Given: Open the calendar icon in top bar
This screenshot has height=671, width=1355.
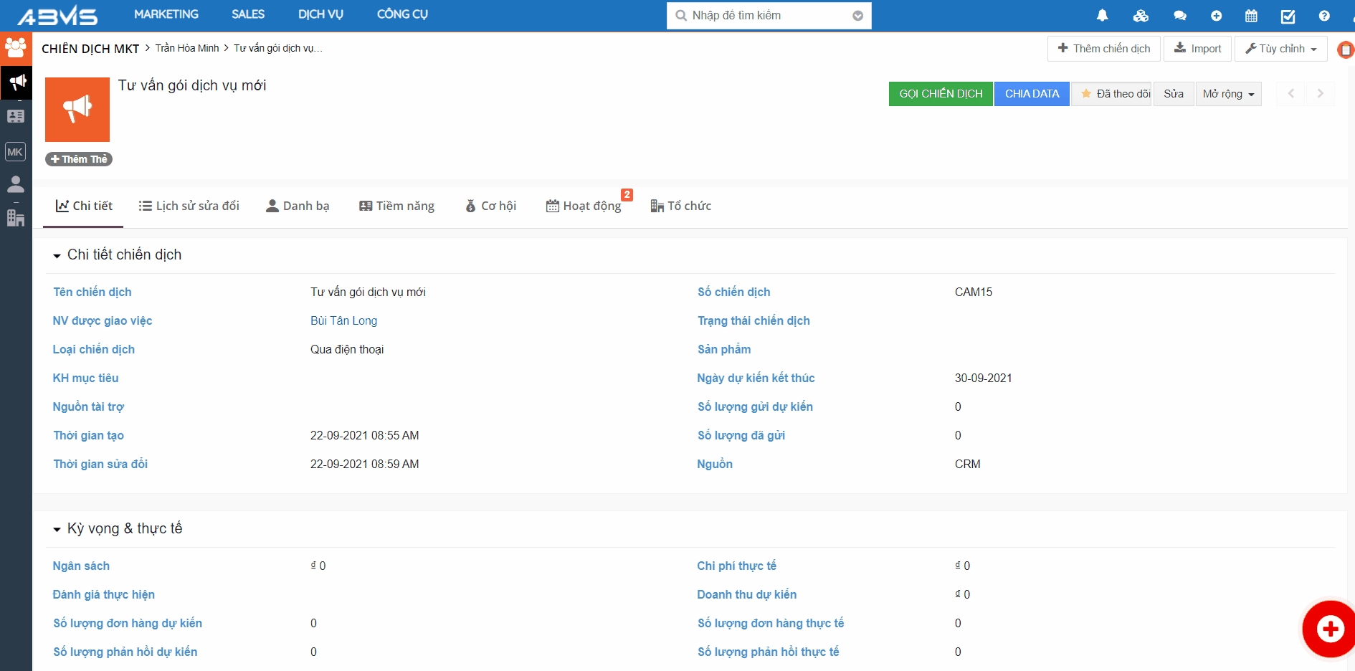Looking at the screenshot, I should [1251, 16].
